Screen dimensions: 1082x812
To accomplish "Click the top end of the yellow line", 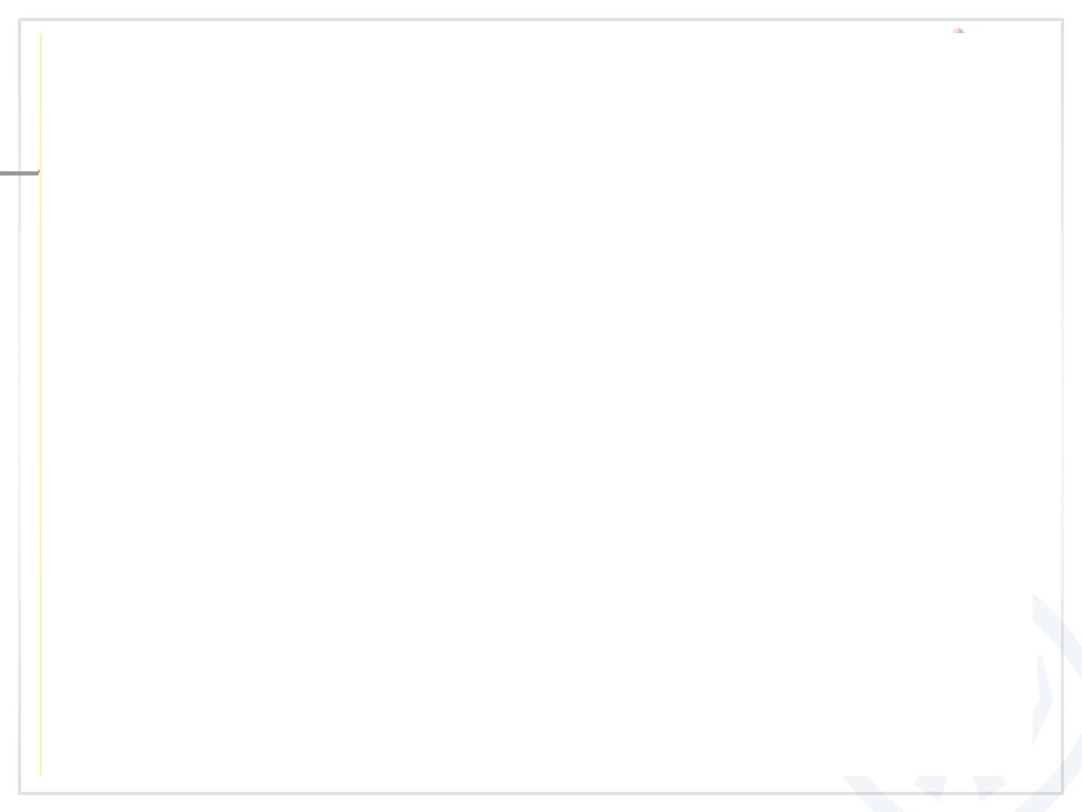I will click(x=41, y=35).
